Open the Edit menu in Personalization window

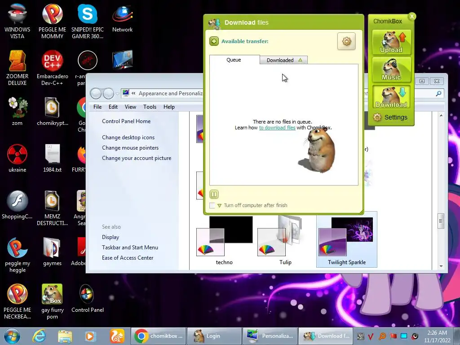coord(113,107)
